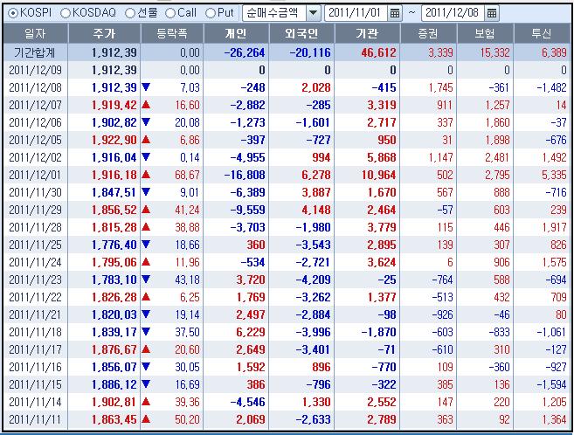Click the 기관 column header
This screenshot has width=574, height=435.
click(x=367, y=34)
